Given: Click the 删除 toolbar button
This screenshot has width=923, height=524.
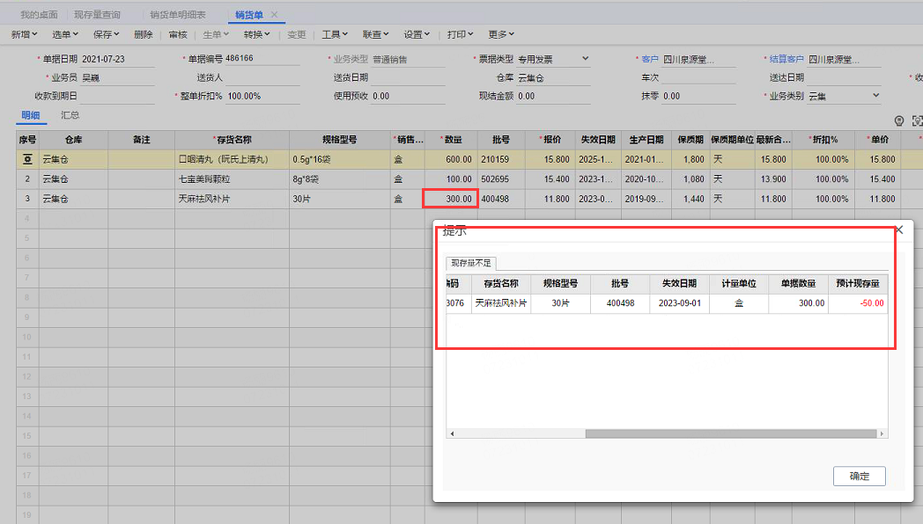Looking at the screenshot, I should pyautogui.click(x=143, y=34).
